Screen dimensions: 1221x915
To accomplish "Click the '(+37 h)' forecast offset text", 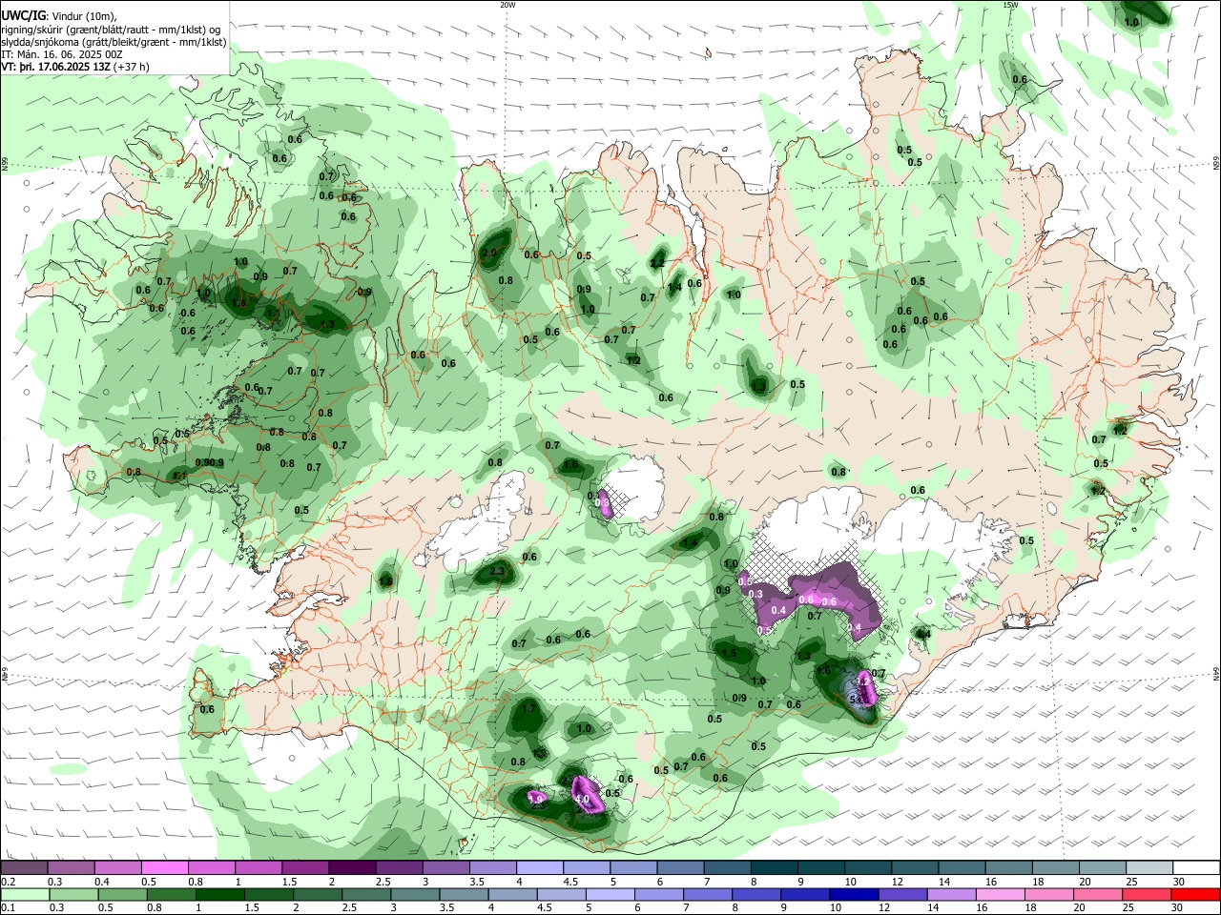I will [x=132, y=67].
